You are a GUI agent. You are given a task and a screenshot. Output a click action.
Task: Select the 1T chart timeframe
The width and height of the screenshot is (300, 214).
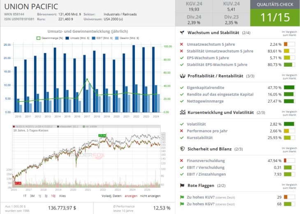click(25, 196)
